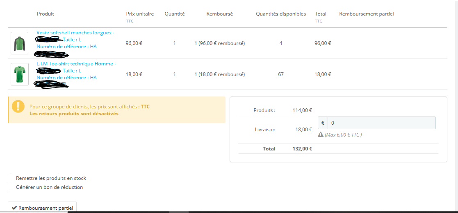Click warning triangle beside max shipping amount

(x=321, y=135)
